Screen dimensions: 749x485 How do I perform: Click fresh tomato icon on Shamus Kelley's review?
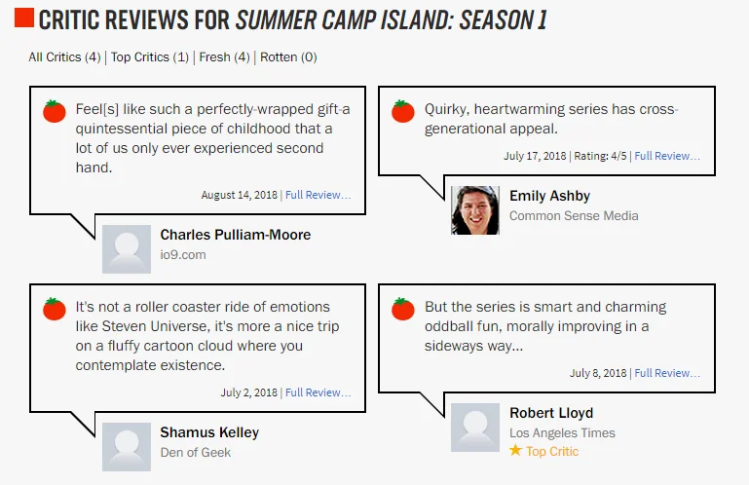(54, 309)
